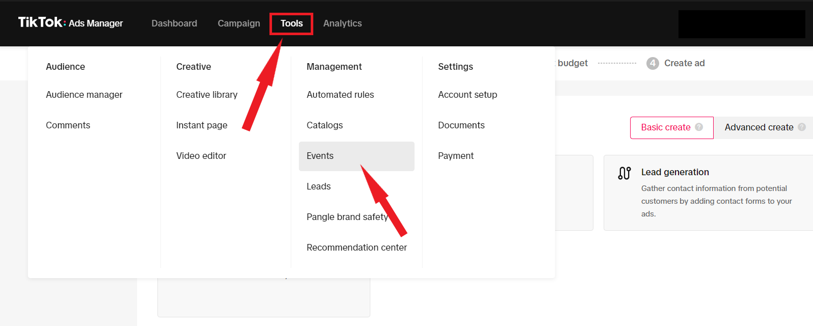Switch to Advanced create mode
The image size is (813, 326).
point(758,127)
